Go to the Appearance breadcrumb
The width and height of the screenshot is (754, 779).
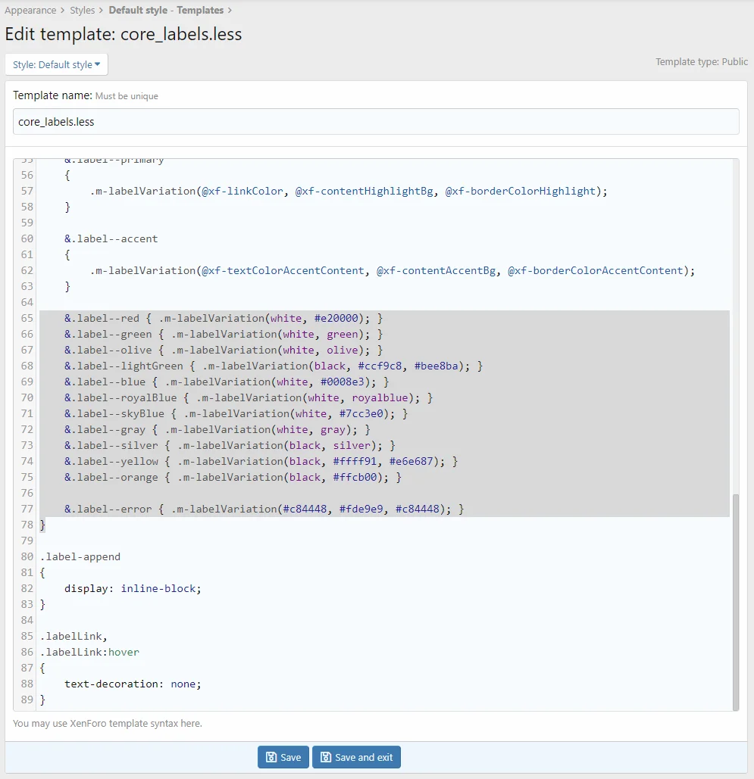30,11
